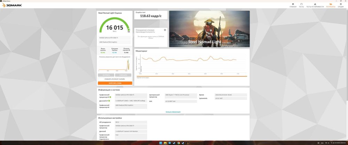The width and height of the screenshot is (348, 145).
Task: Click the 118.63 кадр/с graphics test value
Action: tap(151, 16)
